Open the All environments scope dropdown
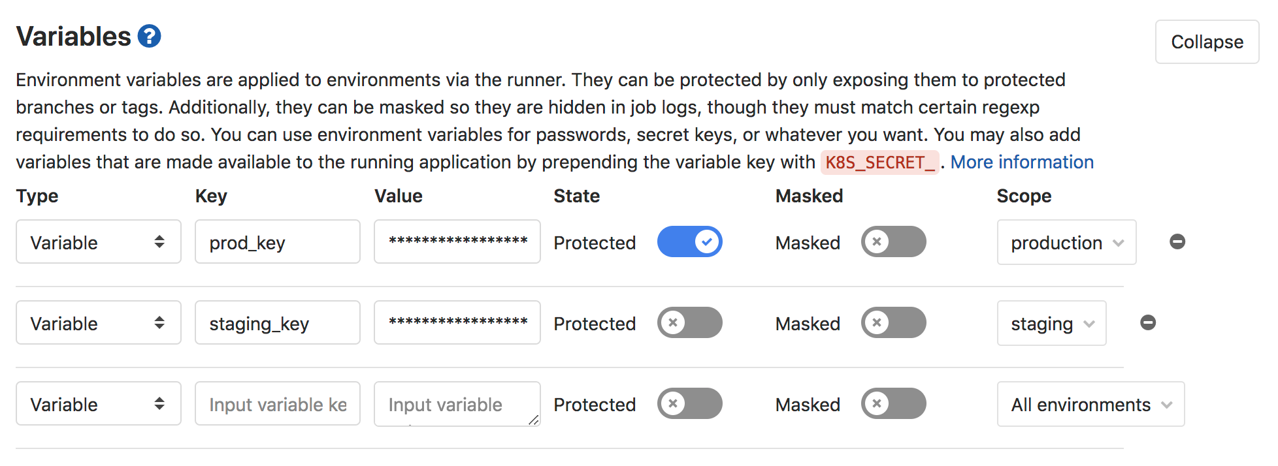 [1090, 404]
